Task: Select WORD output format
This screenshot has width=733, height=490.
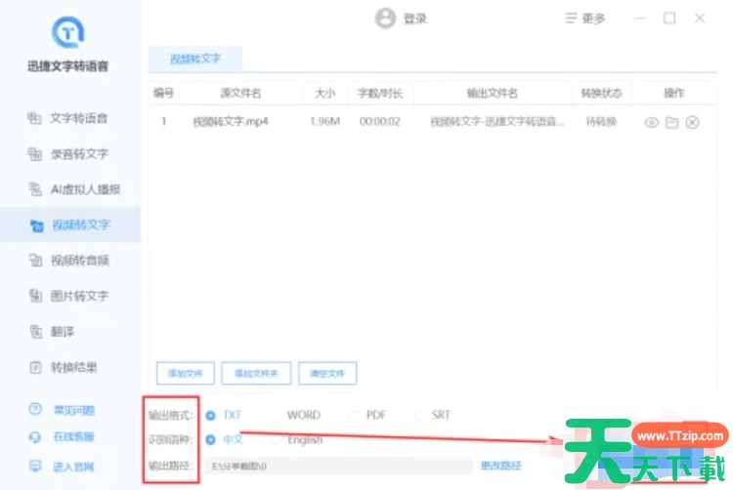Action: pos(296,415)
